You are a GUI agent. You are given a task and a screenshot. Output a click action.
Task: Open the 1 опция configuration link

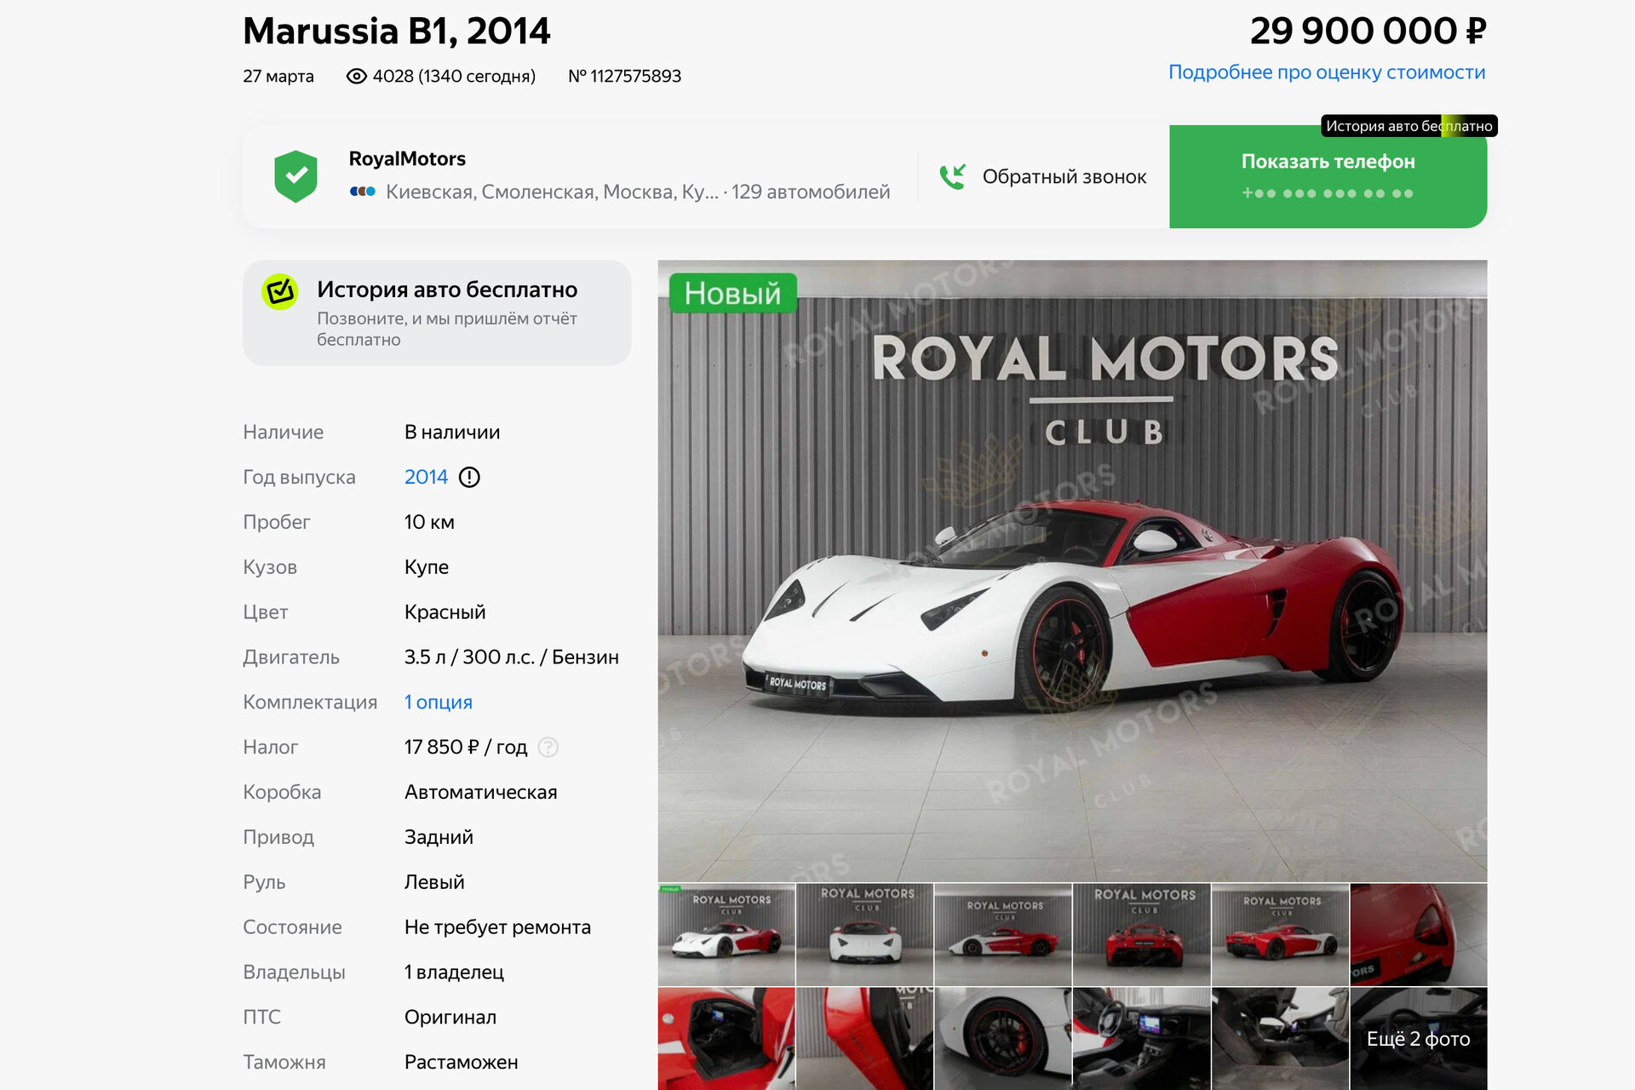(439, 702)
